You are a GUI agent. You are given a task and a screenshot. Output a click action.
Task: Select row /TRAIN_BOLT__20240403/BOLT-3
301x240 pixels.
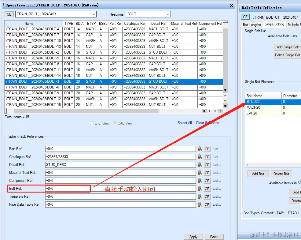coord(114,81)
